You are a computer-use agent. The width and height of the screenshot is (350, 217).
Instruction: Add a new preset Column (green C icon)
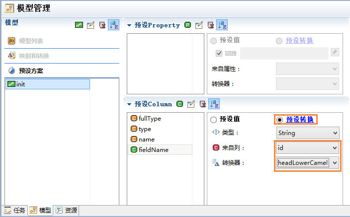point(179,104)
